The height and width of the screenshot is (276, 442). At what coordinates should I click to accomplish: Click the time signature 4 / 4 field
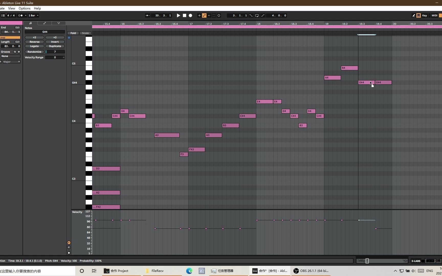(x=11, y=16)
